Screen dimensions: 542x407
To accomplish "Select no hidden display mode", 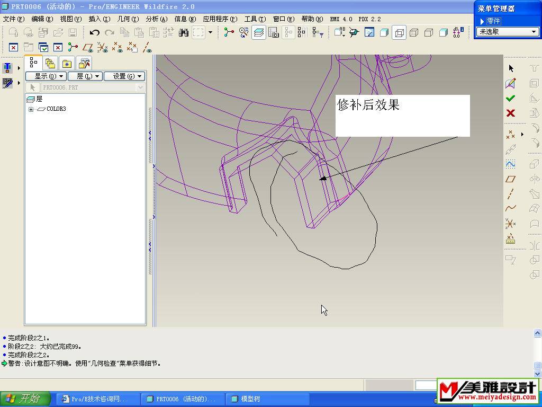I will 429,33.
